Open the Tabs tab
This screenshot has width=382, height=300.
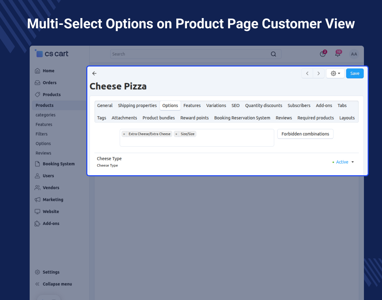pos(342,106)
